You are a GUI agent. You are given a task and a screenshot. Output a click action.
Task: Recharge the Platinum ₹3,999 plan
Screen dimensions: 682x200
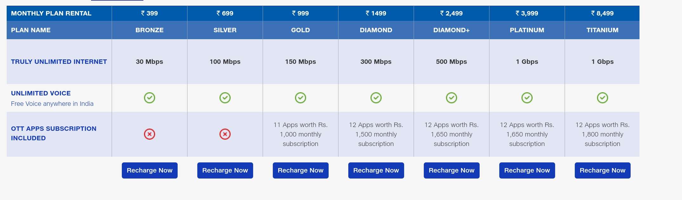click(527, 170)
